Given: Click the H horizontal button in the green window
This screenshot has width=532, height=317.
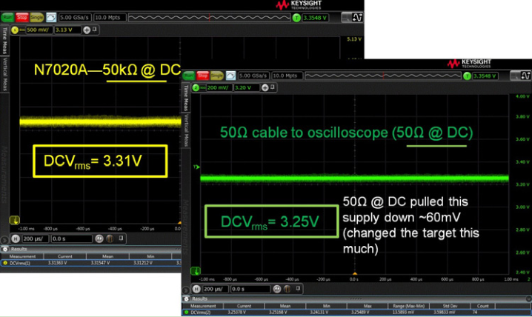Looking at the screenshot, I should (x=196, y=289).
